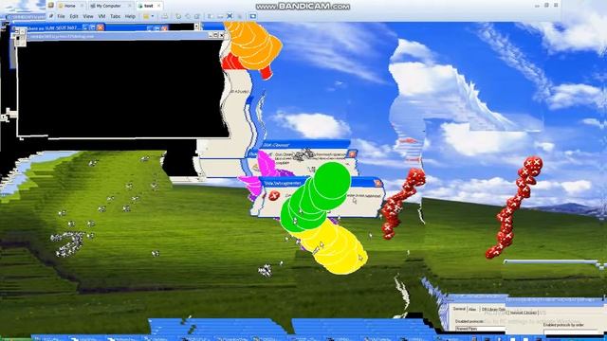
Task: Close the Home tab with its X
Action: click(x=82, y=6)
